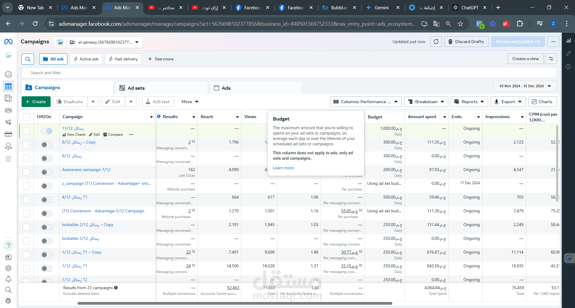Toggle on the 8/12 رسائل – Copy campaign

click(47, 145)
